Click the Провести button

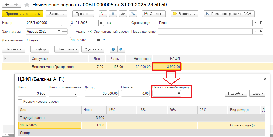pos(83,14)
